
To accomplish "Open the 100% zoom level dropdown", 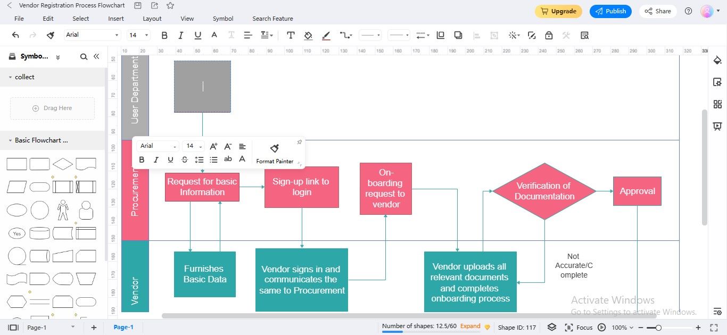I will click(622, 328).
